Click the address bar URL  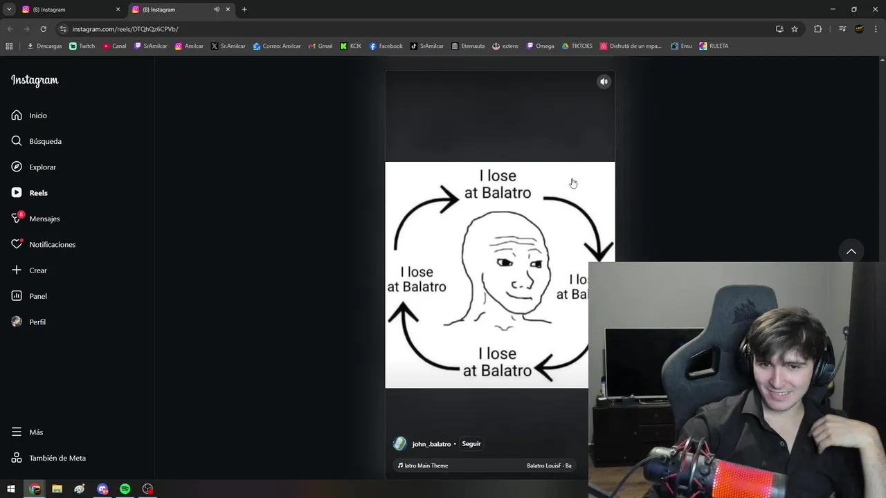click(125, 29)
